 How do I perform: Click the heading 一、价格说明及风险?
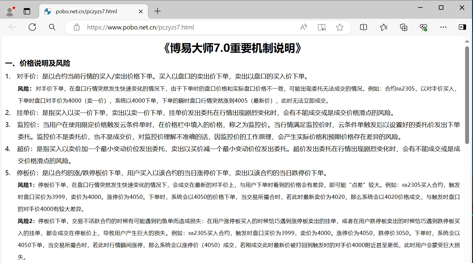click(38, 63)
